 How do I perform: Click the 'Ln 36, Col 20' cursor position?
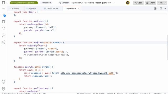(99, 93)
